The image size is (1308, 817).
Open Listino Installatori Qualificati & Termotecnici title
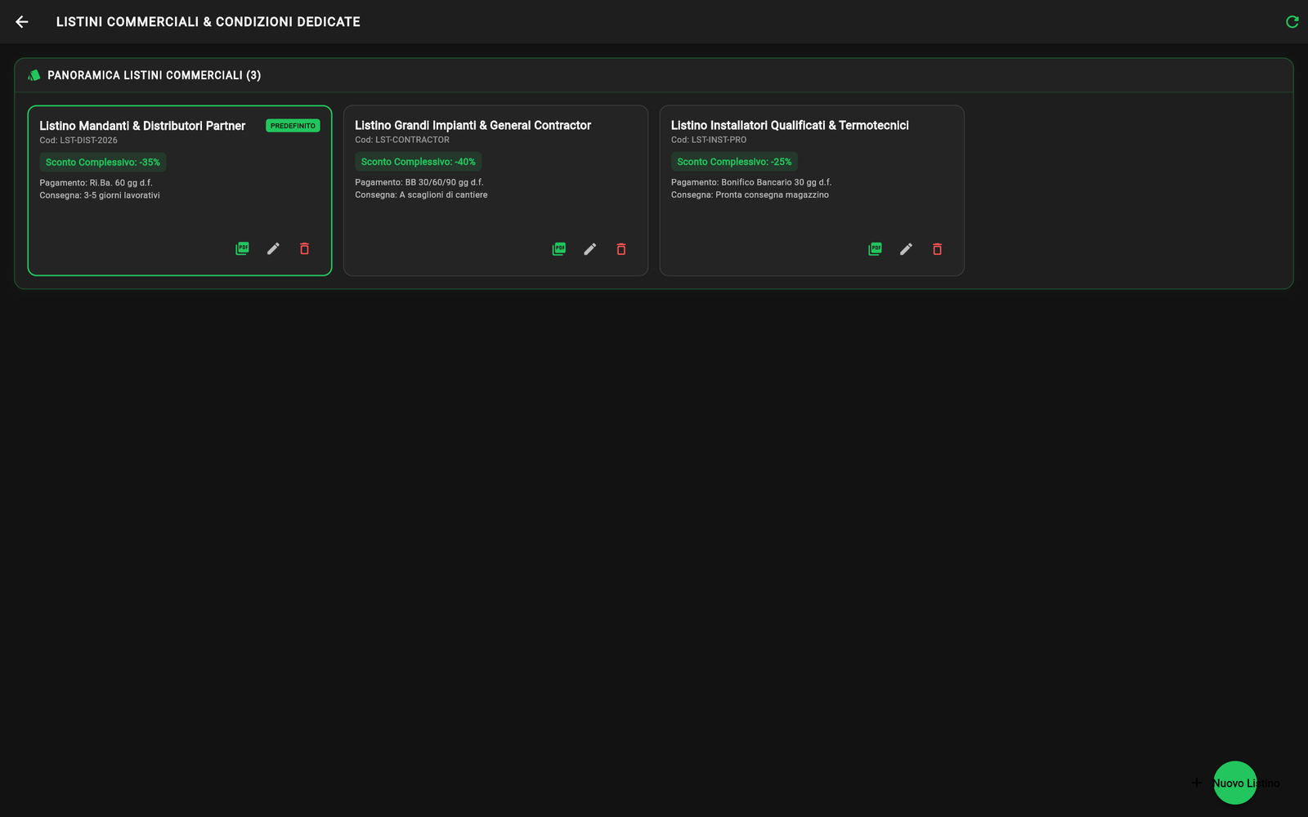pos(790,125)
